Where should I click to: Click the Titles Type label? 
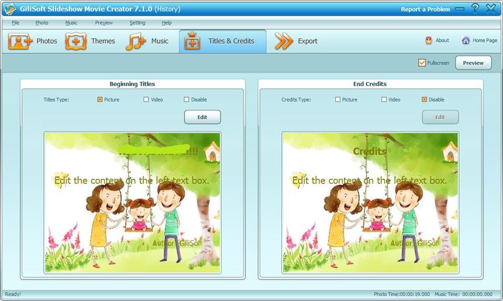[x=56, y=100]
